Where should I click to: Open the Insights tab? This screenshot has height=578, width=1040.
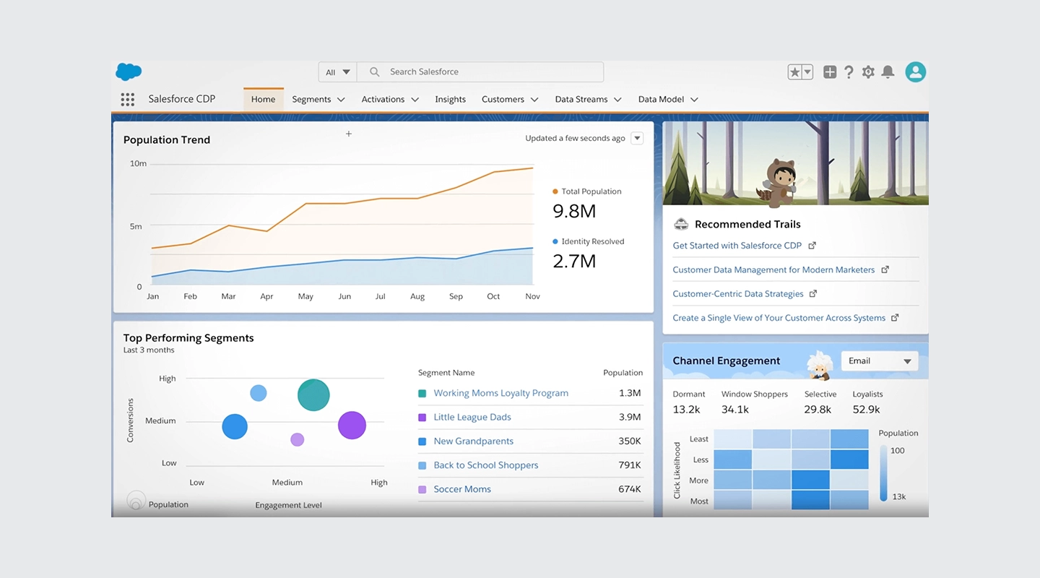450,100
